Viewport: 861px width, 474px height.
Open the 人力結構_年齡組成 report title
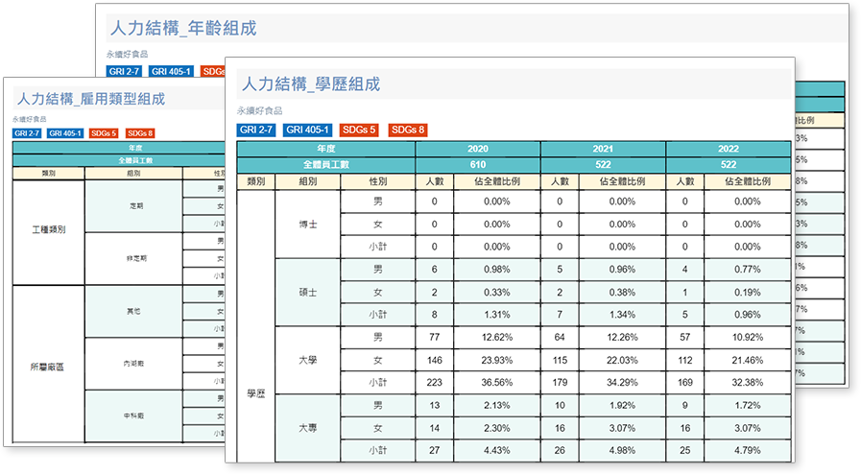click(x=183, y=29)
